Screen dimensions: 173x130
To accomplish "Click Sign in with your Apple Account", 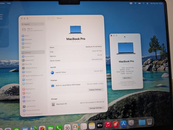I will point(32,30).
